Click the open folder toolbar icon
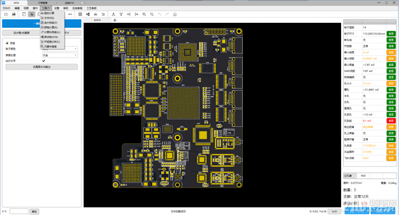The width and height of the screenshot is (399, 215). point(6,14)
